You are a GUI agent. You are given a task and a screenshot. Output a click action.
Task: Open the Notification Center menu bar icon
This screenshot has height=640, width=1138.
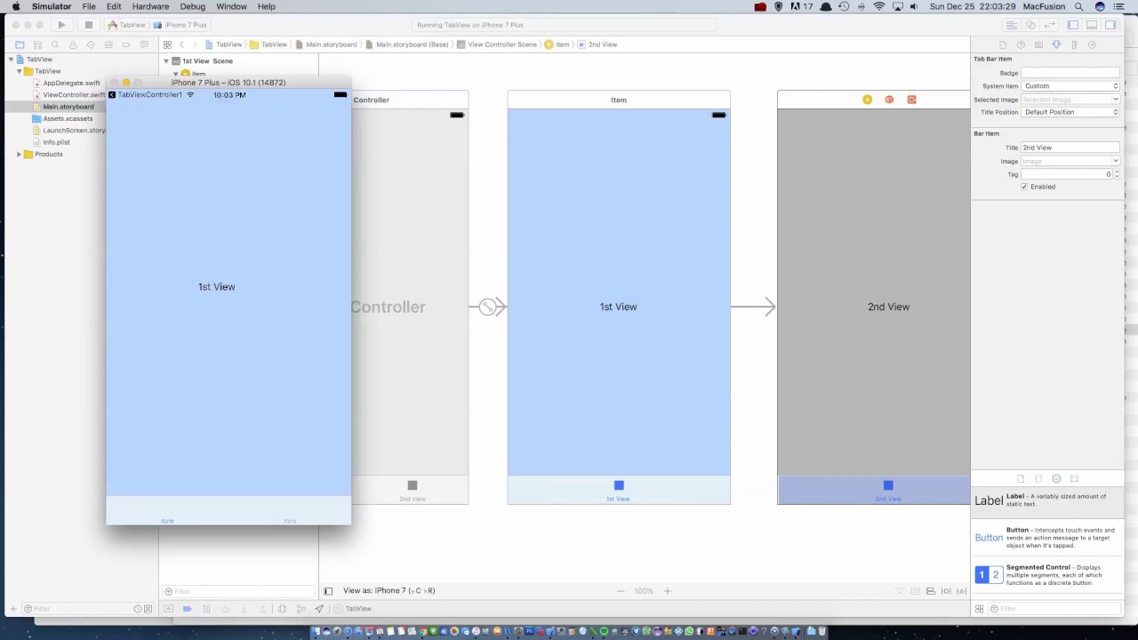coord(1120,6)
